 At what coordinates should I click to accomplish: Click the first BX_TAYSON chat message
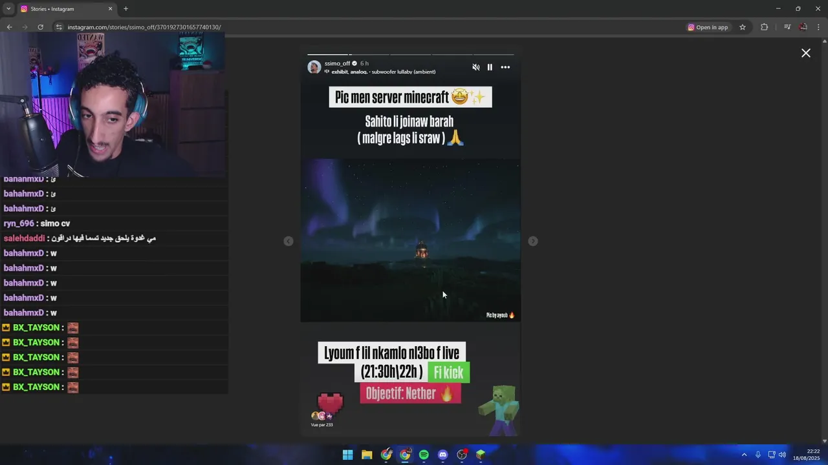pos(41,327)
